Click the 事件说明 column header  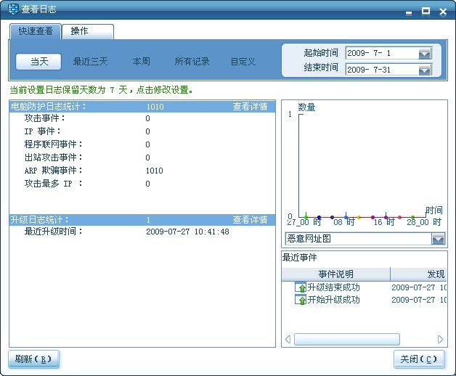pyautogui.click(x=336, y=274)
